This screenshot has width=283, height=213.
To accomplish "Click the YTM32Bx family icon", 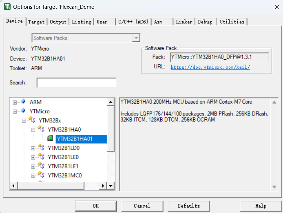I will coord(32,120).
